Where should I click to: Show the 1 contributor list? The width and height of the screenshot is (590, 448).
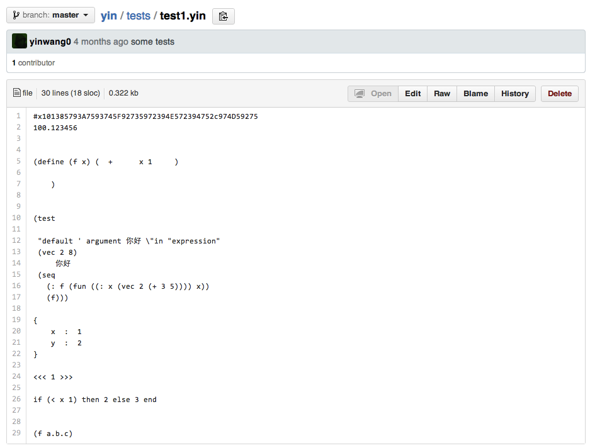pos(33,63)
